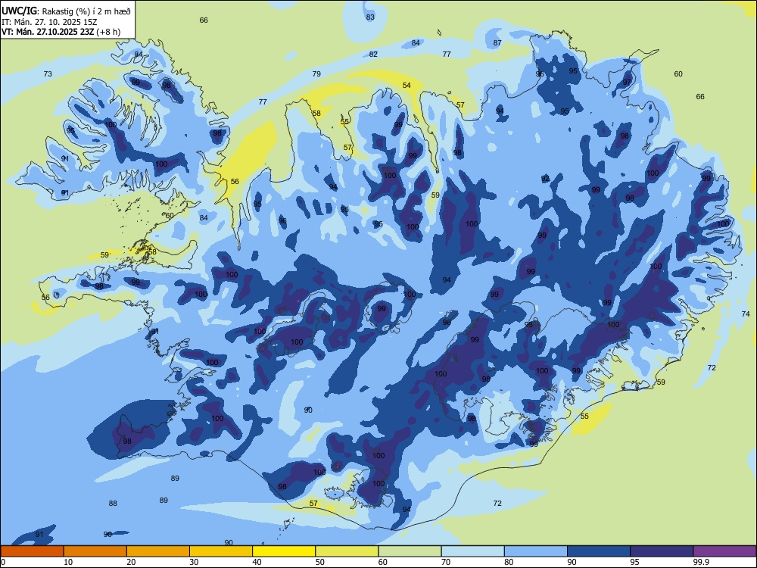This screenshot has height=568, width=757.
Task: Select the 'VT: Mán. 27.10.2025 23Z (+8 h)' line
Action: coord(61,32)
